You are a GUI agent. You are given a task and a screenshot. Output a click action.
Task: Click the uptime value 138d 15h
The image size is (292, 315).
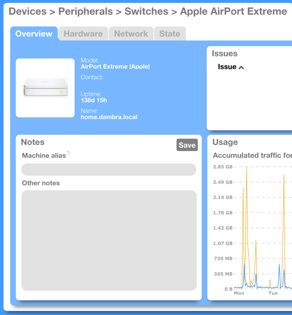[94, 100]
